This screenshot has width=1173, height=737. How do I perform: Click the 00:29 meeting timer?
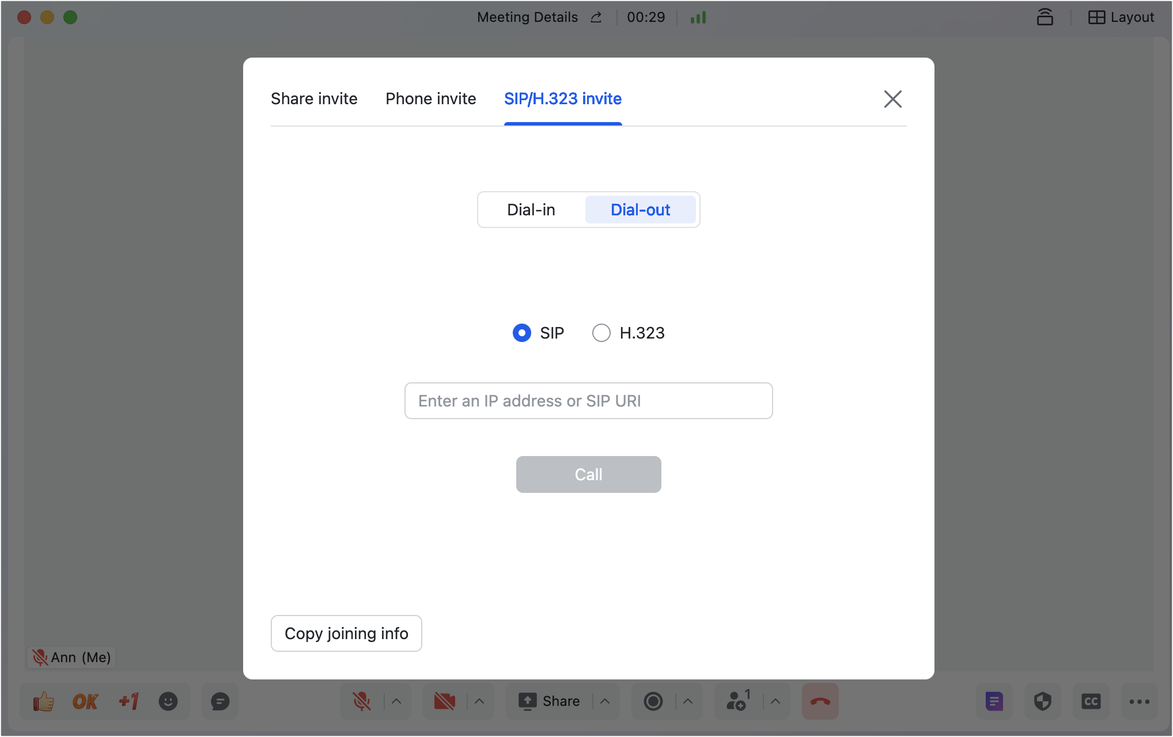[x=646, y=17]
